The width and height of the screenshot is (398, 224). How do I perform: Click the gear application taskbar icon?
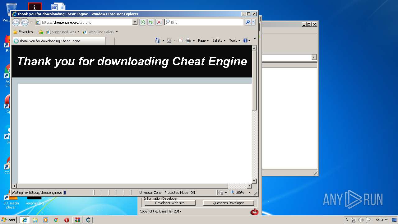click(88, 220)
